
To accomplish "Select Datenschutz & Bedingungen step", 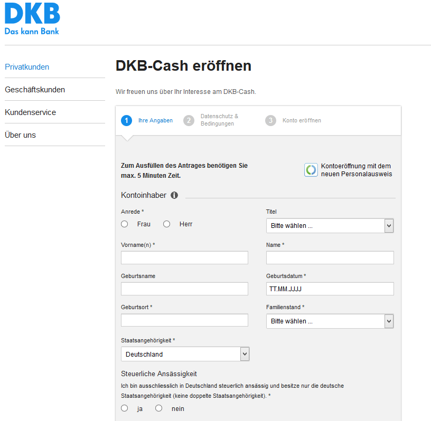I will (x=219, y=120).
